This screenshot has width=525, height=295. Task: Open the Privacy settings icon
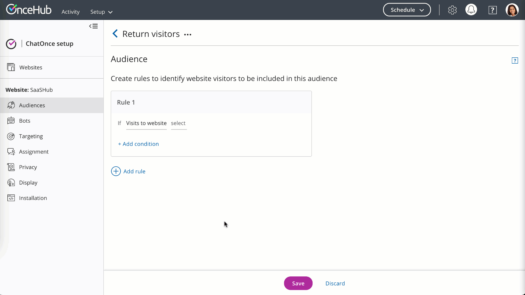pos(11,167)
